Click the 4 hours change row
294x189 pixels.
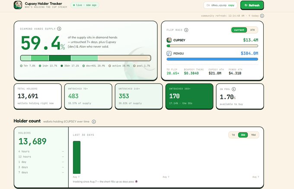coord(41,151)
